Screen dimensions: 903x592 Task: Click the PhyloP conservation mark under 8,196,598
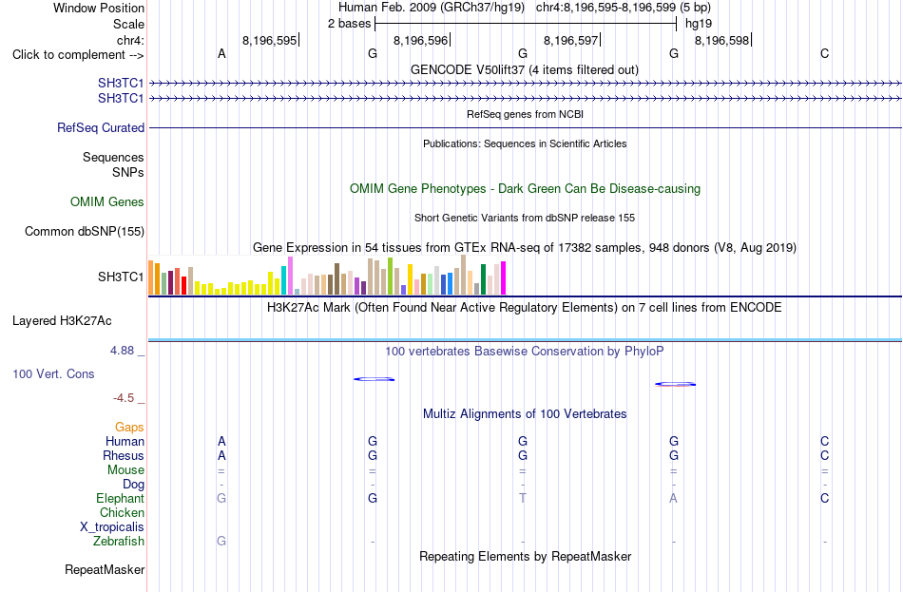[675, 384]
